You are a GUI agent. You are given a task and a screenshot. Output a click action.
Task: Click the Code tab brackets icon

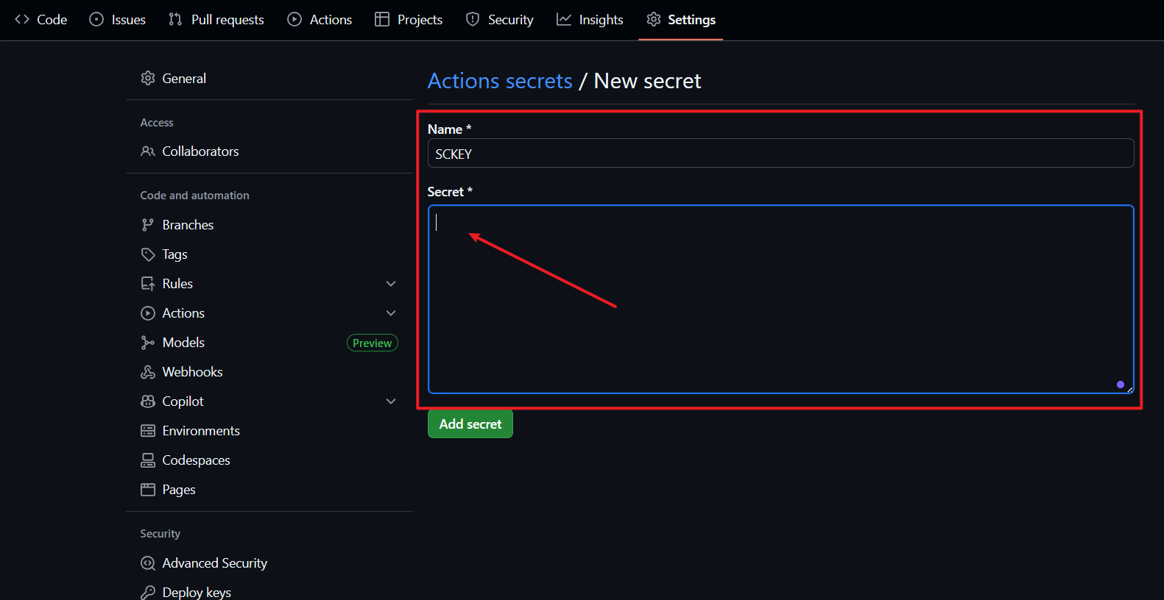[22, 19]
